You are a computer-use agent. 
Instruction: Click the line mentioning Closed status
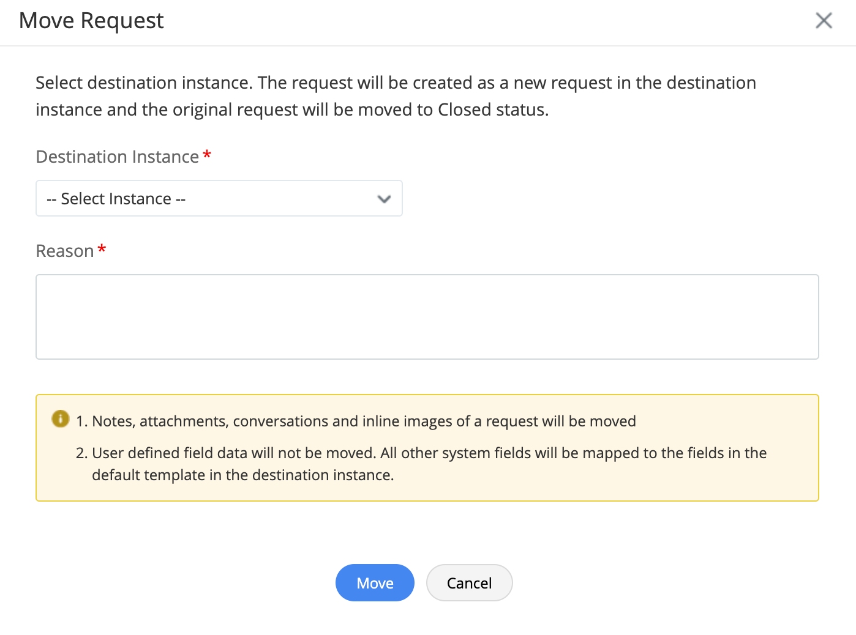tap(292, 110)
